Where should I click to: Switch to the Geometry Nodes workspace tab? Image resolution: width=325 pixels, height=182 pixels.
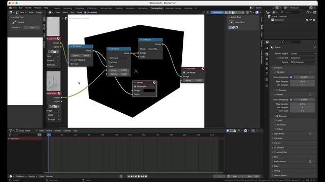pyautogui.click(x=173, y=8)
